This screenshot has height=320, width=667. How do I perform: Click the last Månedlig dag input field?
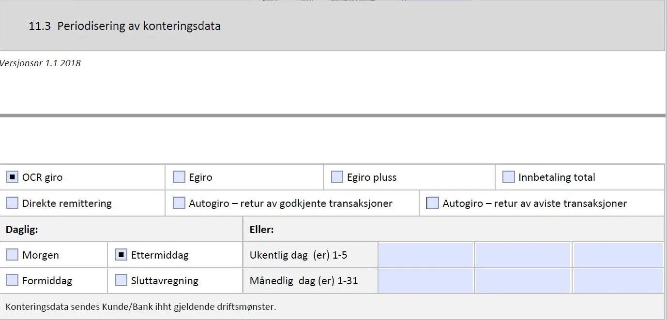pos(619,280)
